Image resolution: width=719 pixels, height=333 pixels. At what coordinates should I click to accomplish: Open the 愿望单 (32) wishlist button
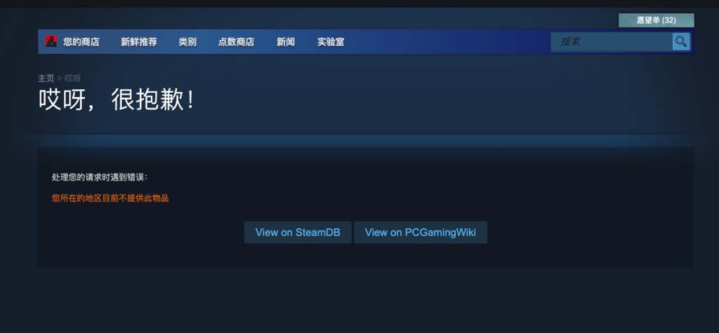(657, 20)
